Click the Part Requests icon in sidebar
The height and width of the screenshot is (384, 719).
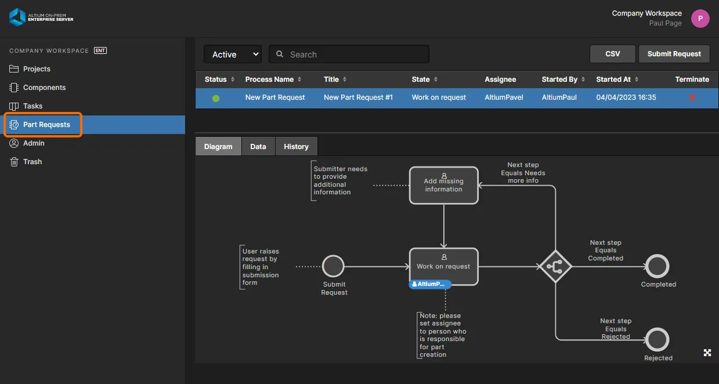(15, 125)
